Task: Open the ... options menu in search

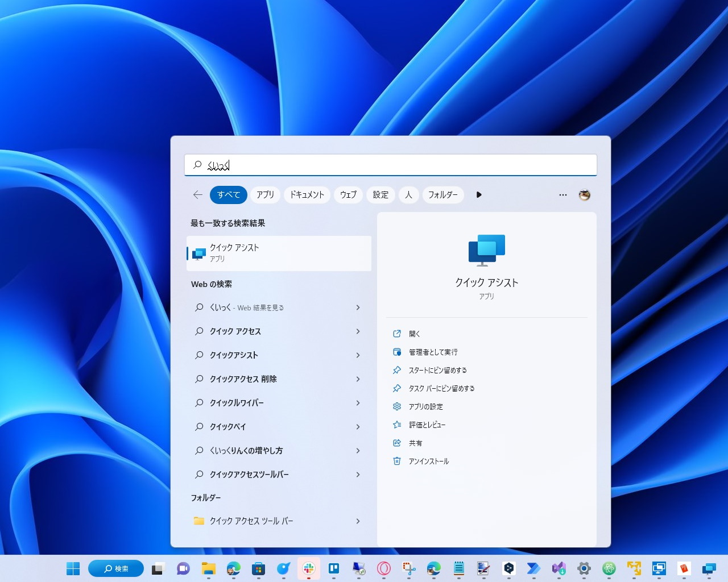Action: (x=563, y=195)
